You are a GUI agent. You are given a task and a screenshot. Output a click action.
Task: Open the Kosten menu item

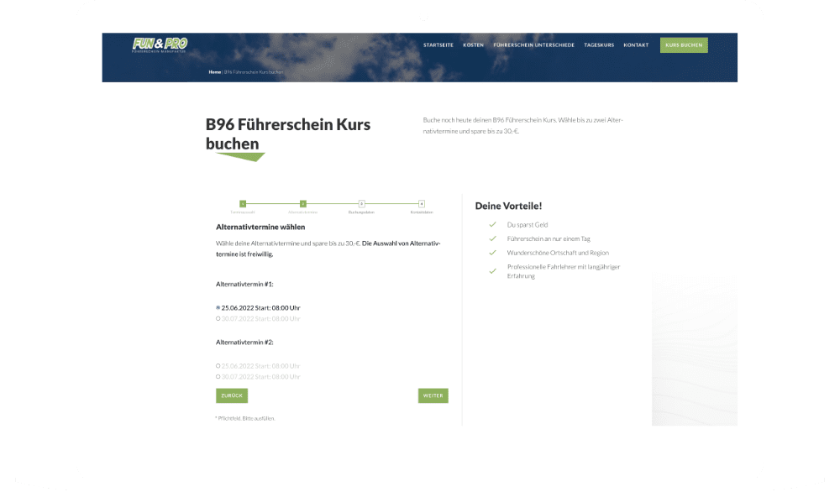pyautogui.click(x=473, y=45)
